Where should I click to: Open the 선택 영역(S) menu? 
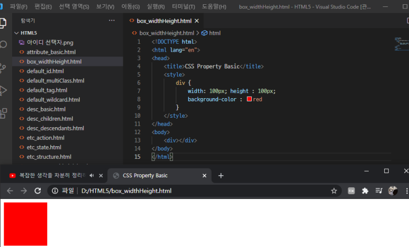pos(74,6)
